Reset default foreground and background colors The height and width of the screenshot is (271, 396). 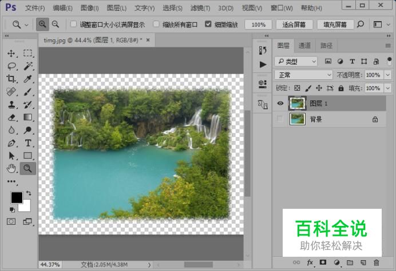[12, 209]
